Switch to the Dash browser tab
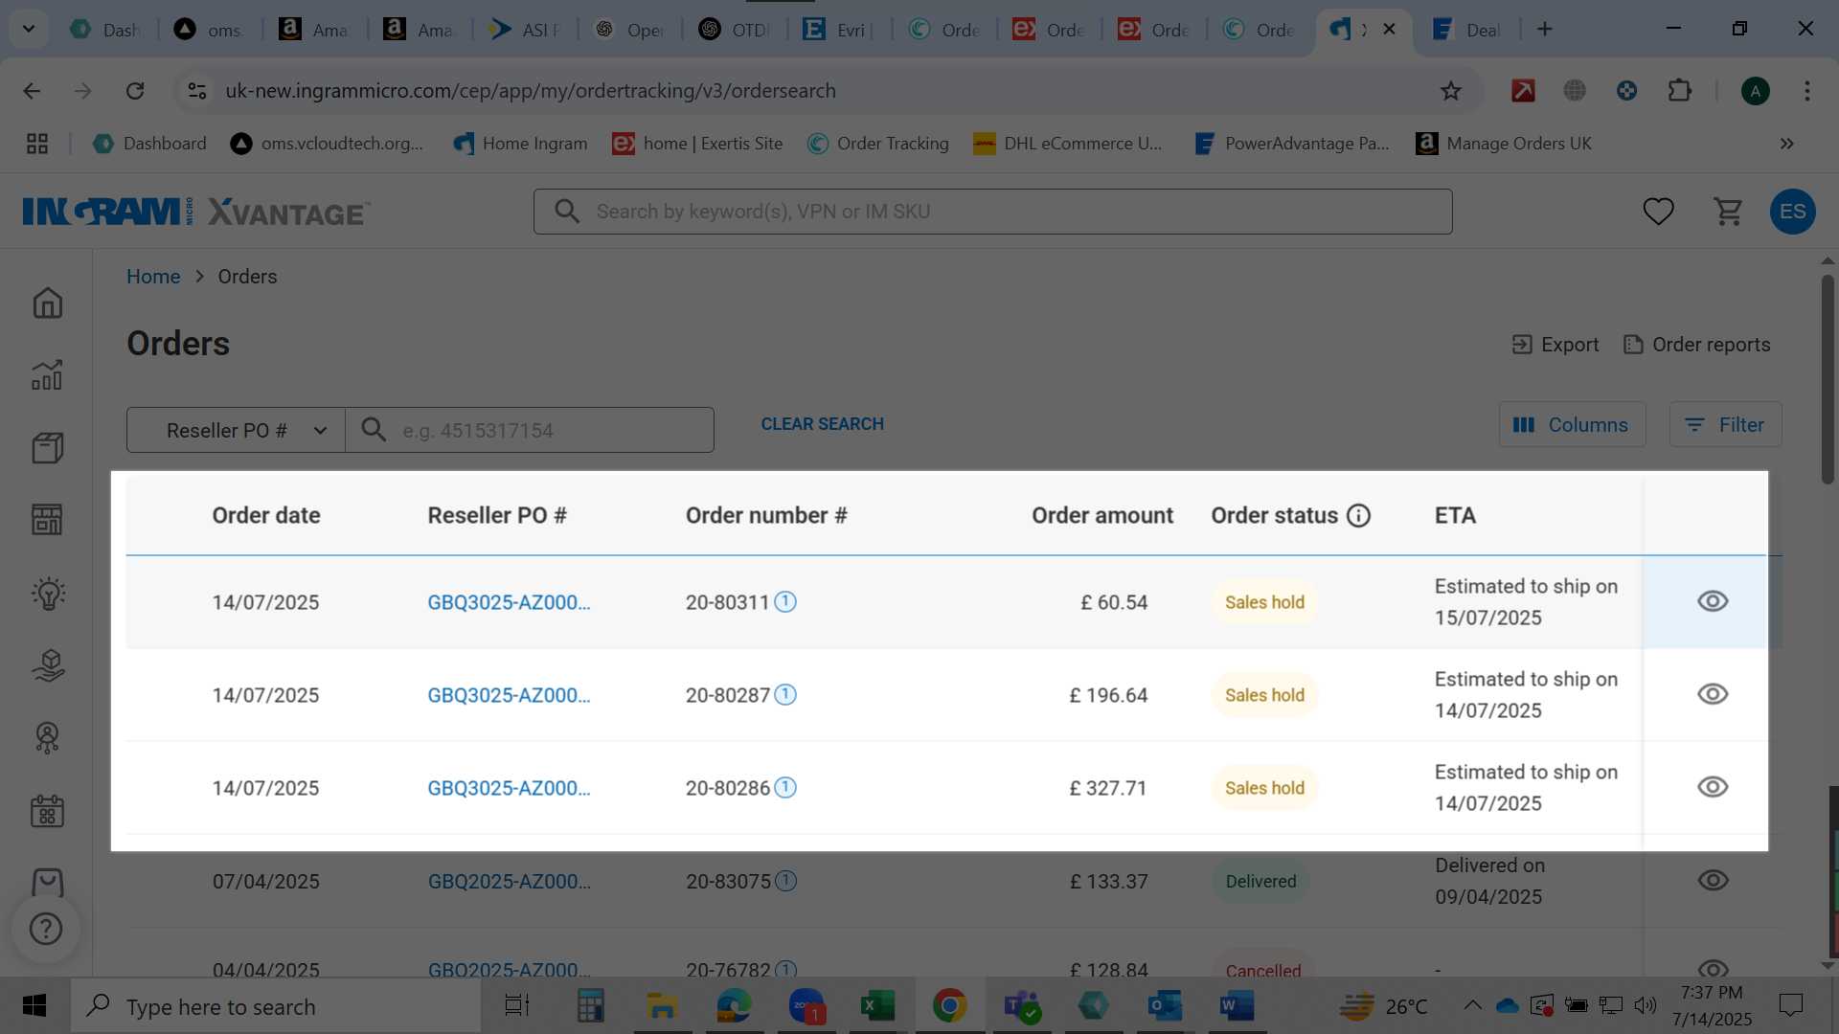Image resolution: width=1839 pixels, height=1034 pixels. [105, 30]
